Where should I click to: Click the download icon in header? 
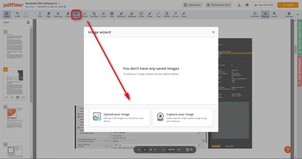239,5
